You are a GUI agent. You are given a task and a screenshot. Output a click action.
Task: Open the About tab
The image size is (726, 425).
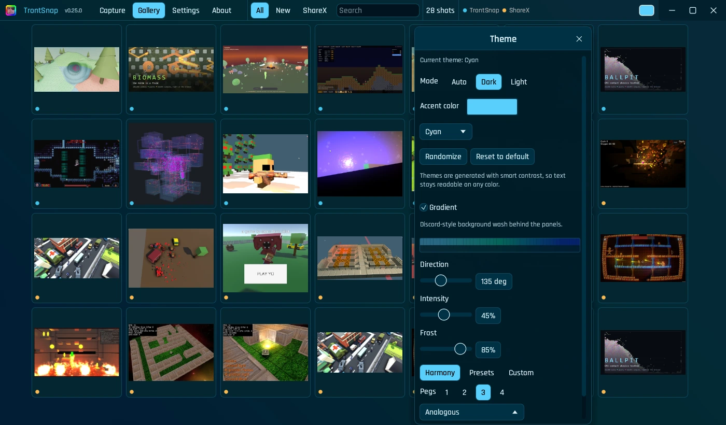pyautogui.click(x=221, y=10)
